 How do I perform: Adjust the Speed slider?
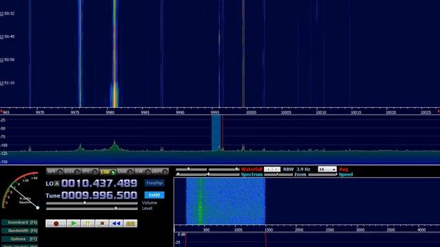pos(322,174)
